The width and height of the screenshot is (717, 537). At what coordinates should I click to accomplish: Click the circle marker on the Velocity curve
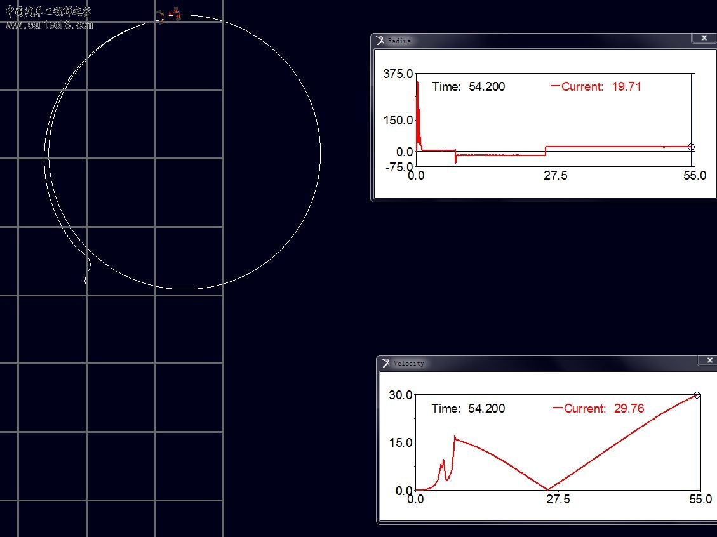click(x=697, y=395)
